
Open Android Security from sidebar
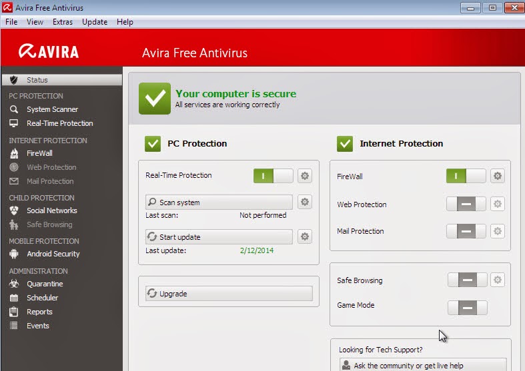pos(53,254)
